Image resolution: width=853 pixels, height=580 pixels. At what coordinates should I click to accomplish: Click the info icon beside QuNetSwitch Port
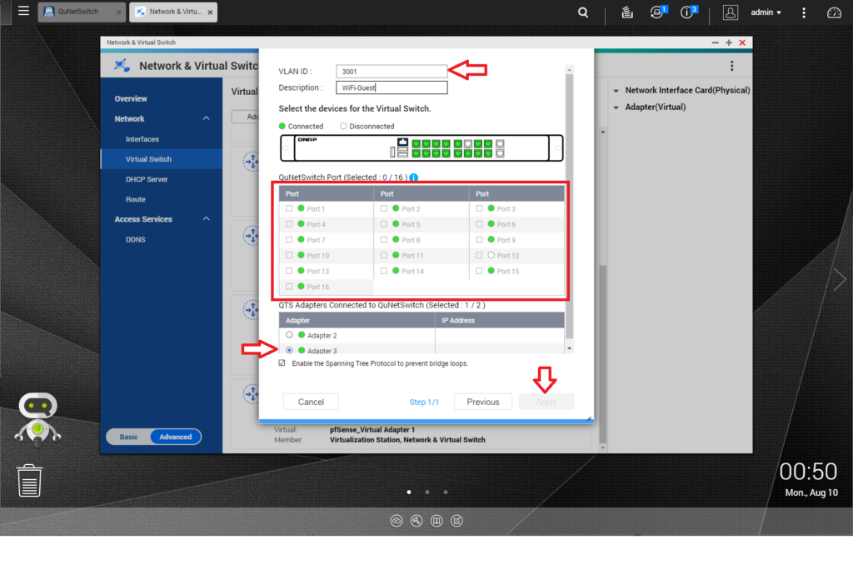click(x=413, y=177)
